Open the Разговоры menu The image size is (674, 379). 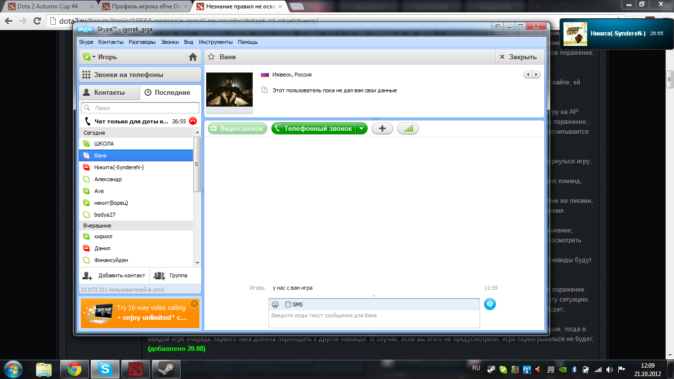142,42
